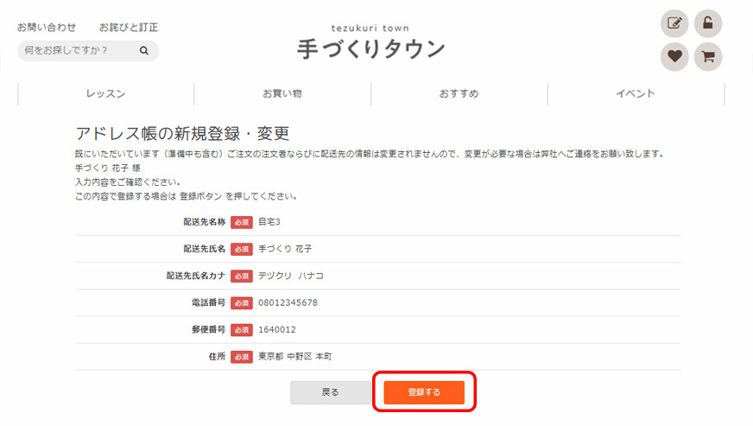Click the unlocked padlock login icon
This screenshot has width=753, height=426.
[708, 23]
